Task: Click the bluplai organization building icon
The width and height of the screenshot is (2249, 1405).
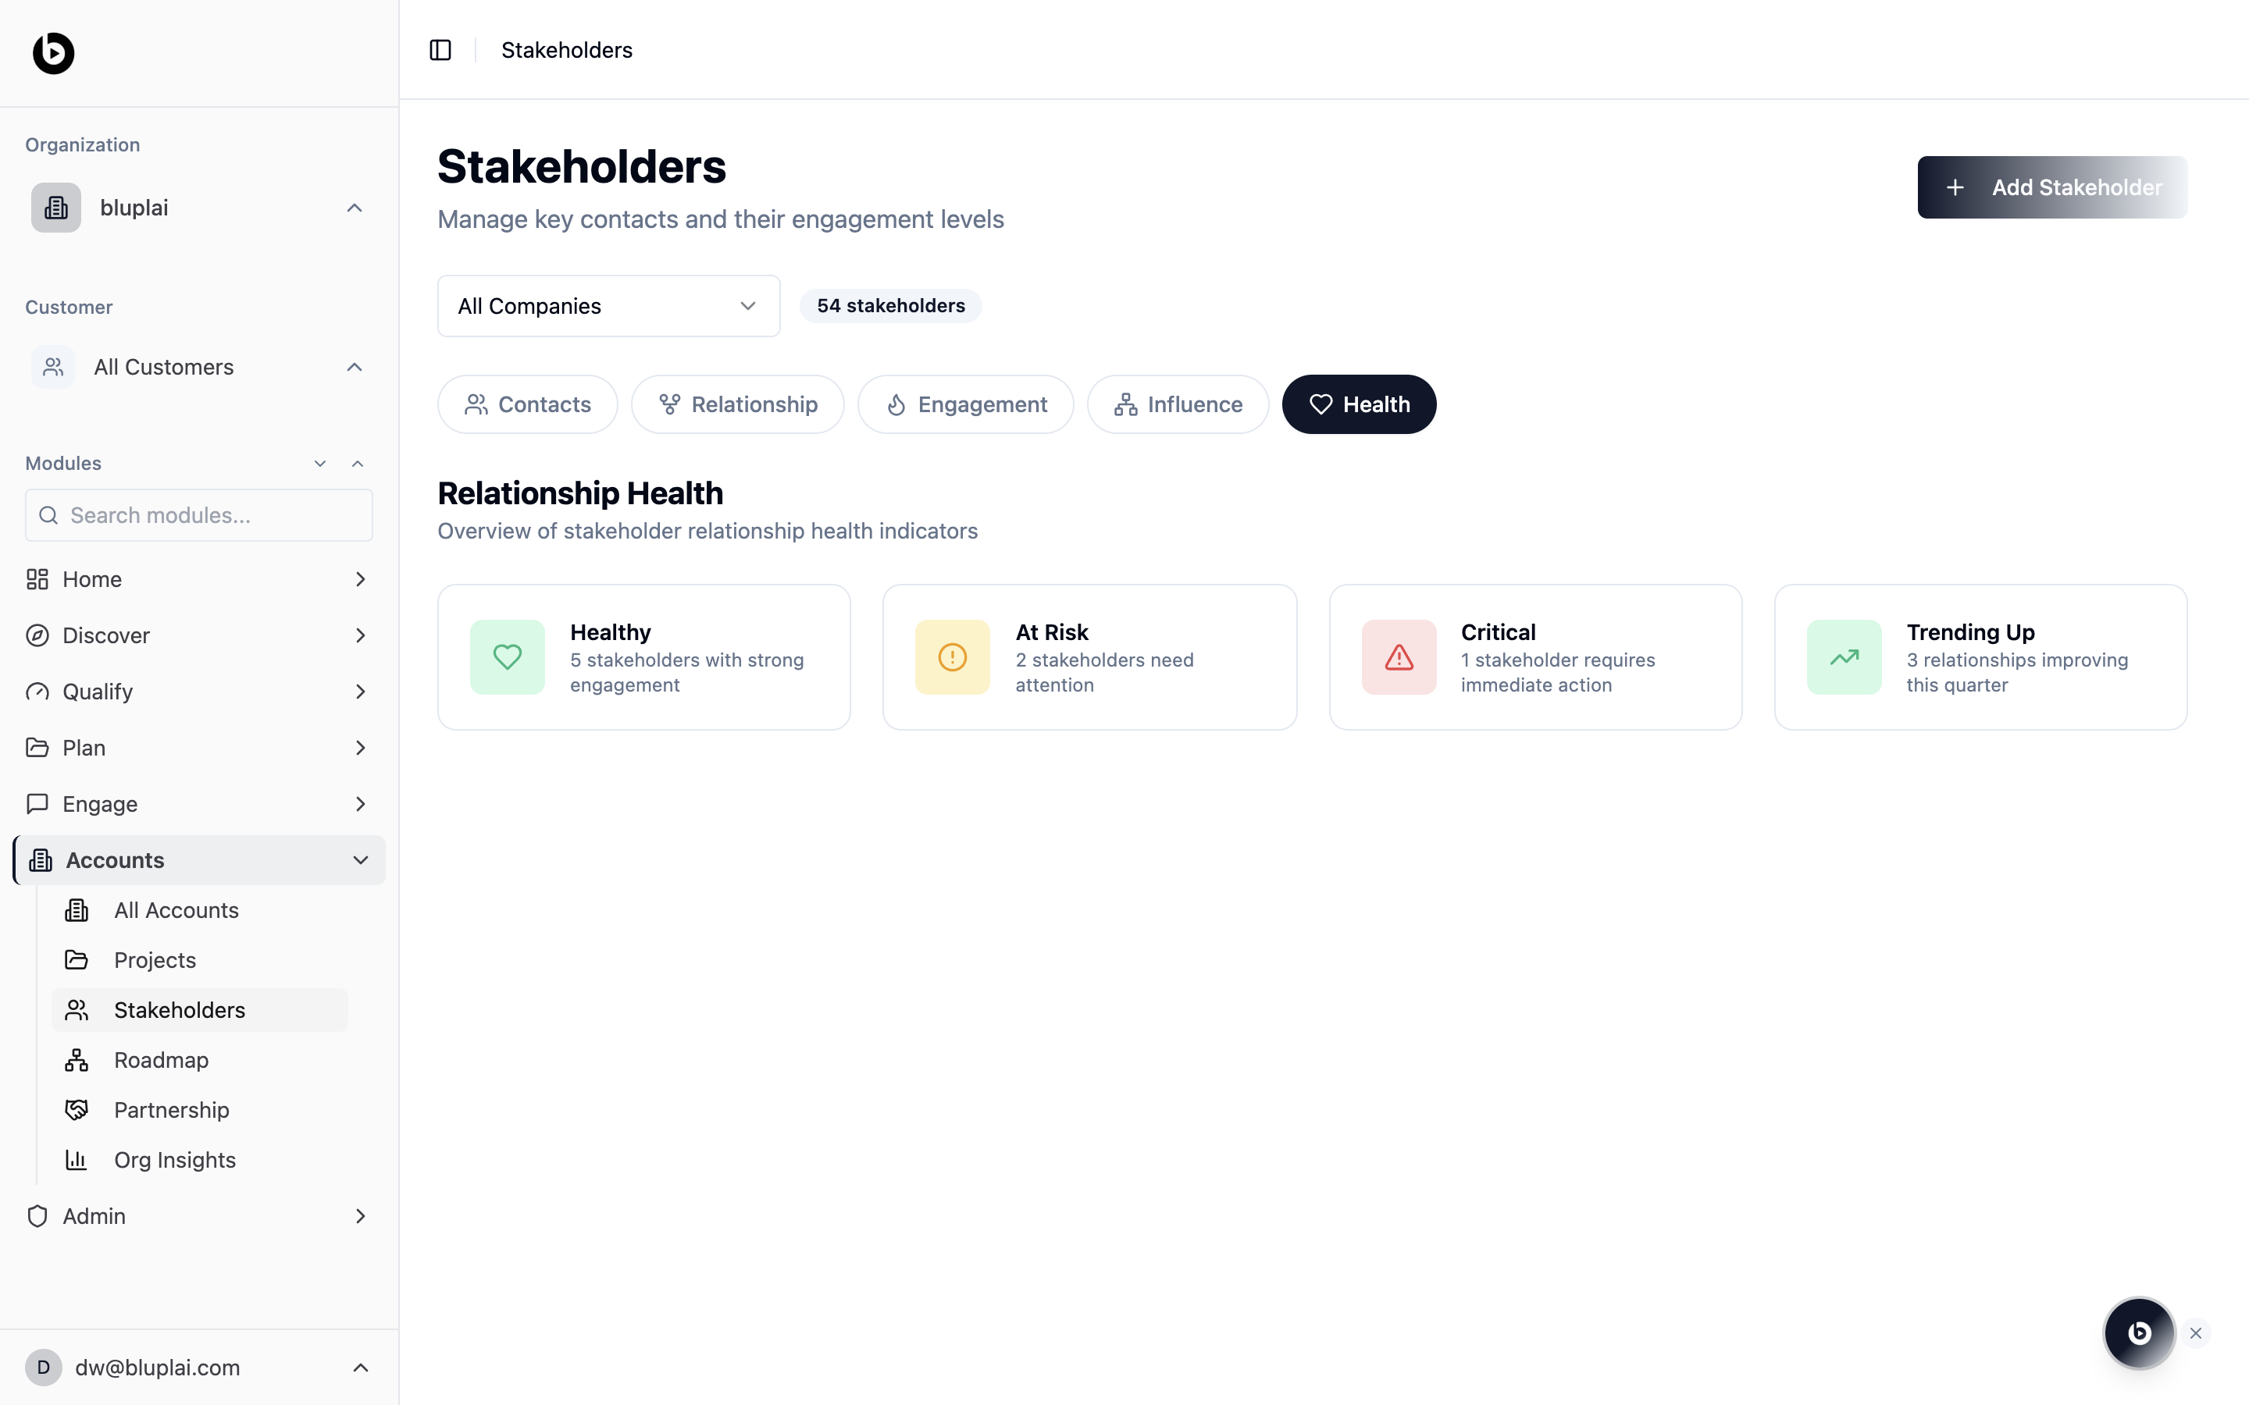Action: point(55,207)
